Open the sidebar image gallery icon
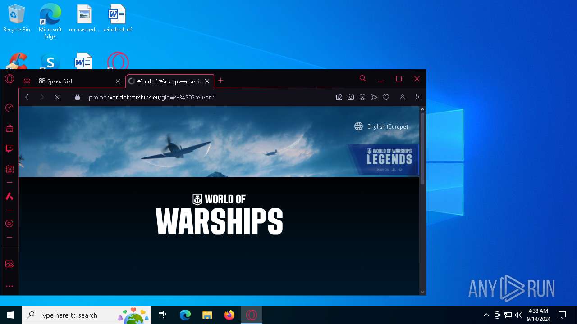Image resolution: width=577 pixels, height=324 pixels. pos(9,264)
